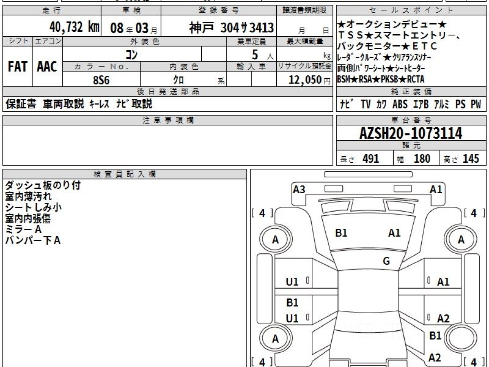Select inspector note バンパー下A
This screenshot has width=489, height=367.
(x=33, y=241)
